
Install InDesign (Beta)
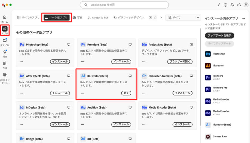60,125
